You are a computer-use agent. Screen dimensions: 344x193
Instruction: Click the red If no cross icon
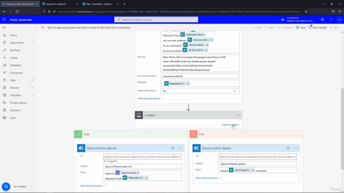pyautogui.click(x=193, y=134)
